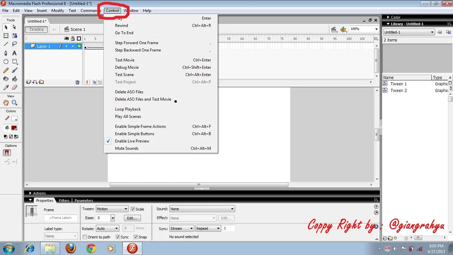The height and width of the screenshot is (255, 453).
Task: Choose the Free Transform tool
Action: [x=6, y=36]
